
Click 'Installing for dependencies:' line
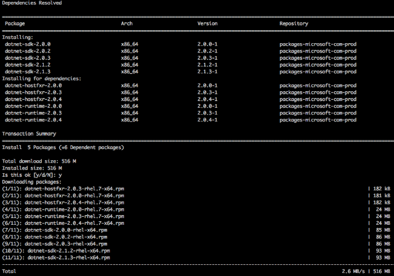[x=42, y=79]
